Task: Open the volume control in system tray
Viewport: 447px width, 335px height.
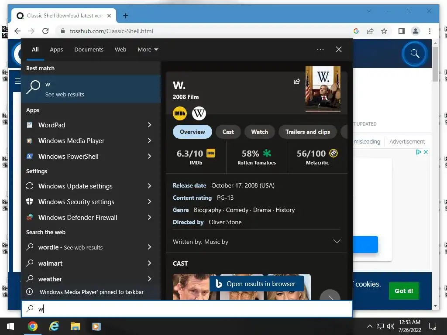Action: click(x=391, y=326)
